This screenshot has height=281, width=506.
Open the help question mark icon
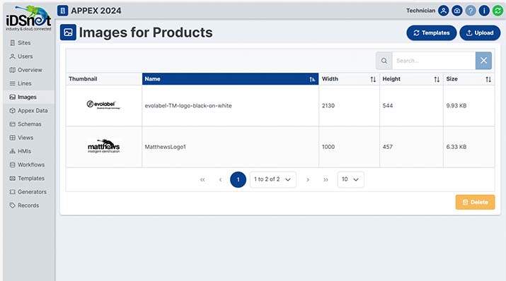(x=471, y=11)
